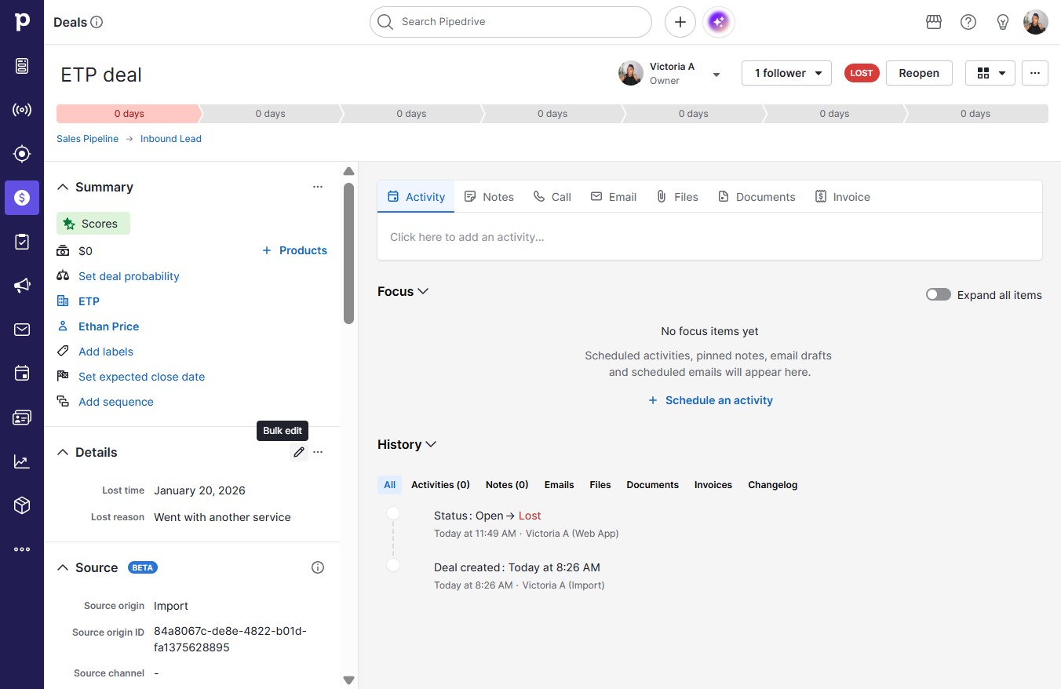Open the Mail envelope sidebar icon

click(x=22, y=330)
